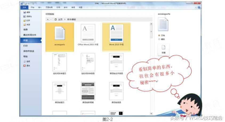
Task: Open the 审阅 (Review) ribbon tab
Action: click(x=73, y=7)
